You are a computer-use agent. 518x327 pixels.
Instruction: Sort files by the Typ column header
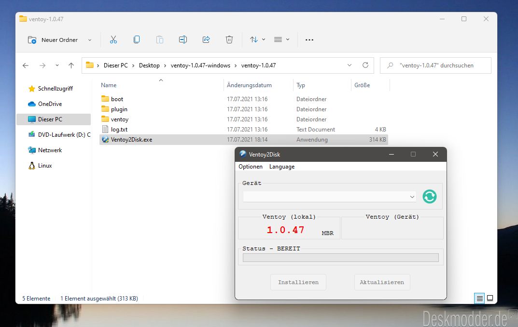322,85
